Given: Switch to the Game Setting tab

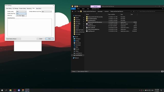Looking at the screenshot, I should [x=9, y=8].
